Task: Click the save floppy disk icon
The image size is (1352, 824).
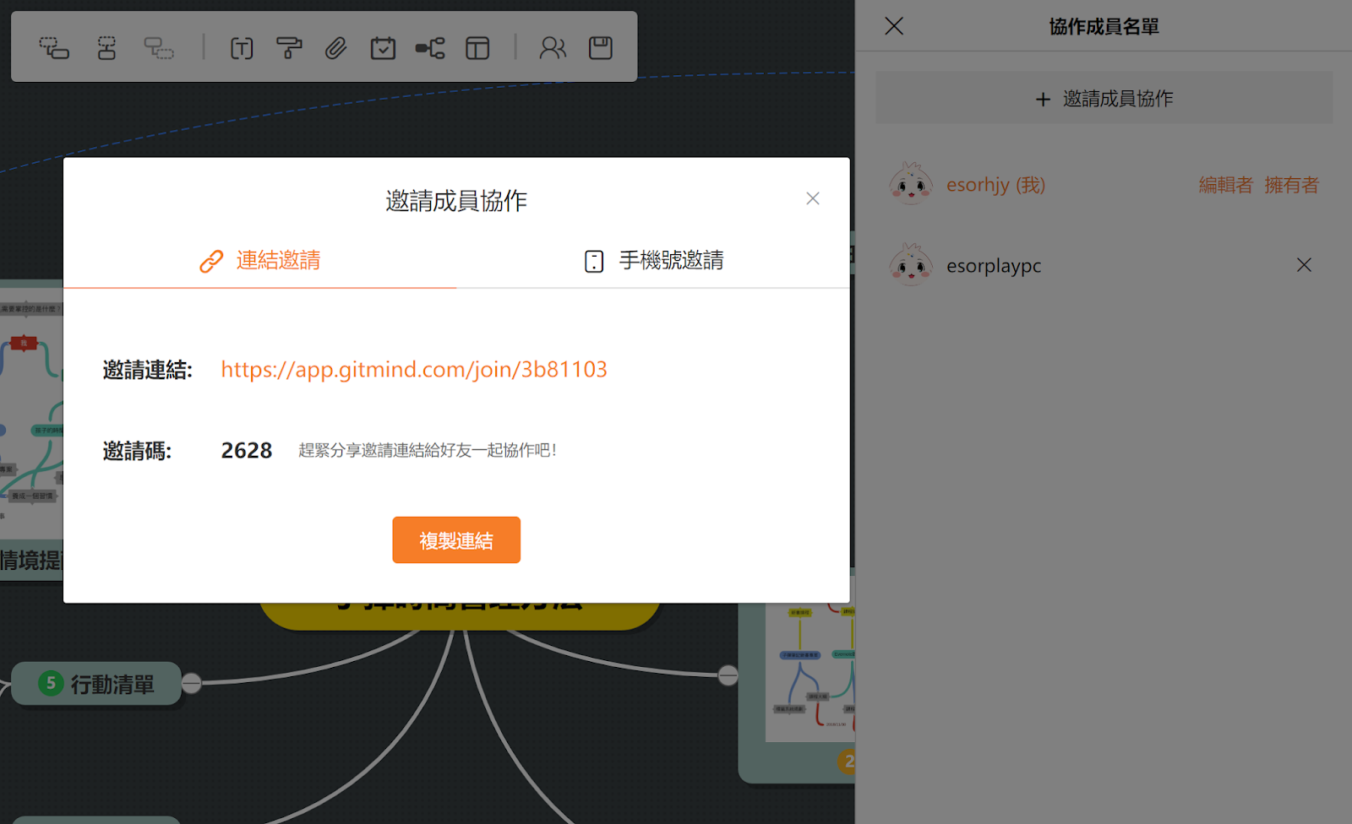Action: pos(601,48)
